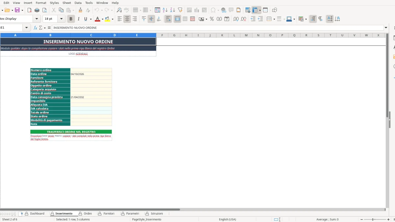Expand the highlighting color dropdown arrow
This screenshot has height=222, width=395.
[x=112, y=19]
